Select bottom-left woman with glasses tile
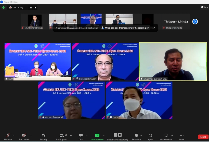 point(71,100)
